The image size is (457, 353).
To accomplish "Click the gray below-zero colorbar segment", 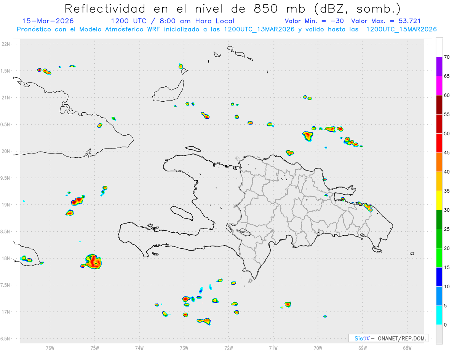I will pyautogui.click(x=439, y=334).
